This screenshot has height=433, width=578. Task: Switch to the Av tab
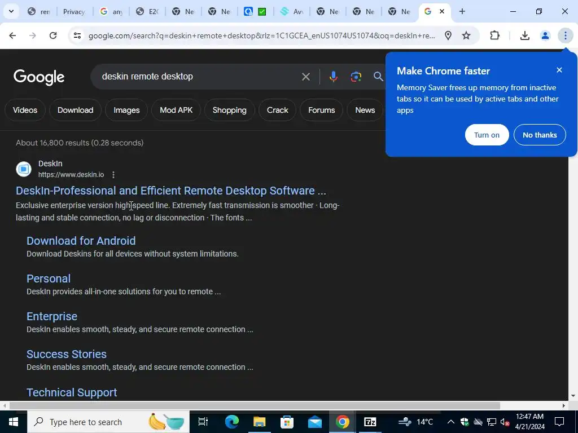292,12
